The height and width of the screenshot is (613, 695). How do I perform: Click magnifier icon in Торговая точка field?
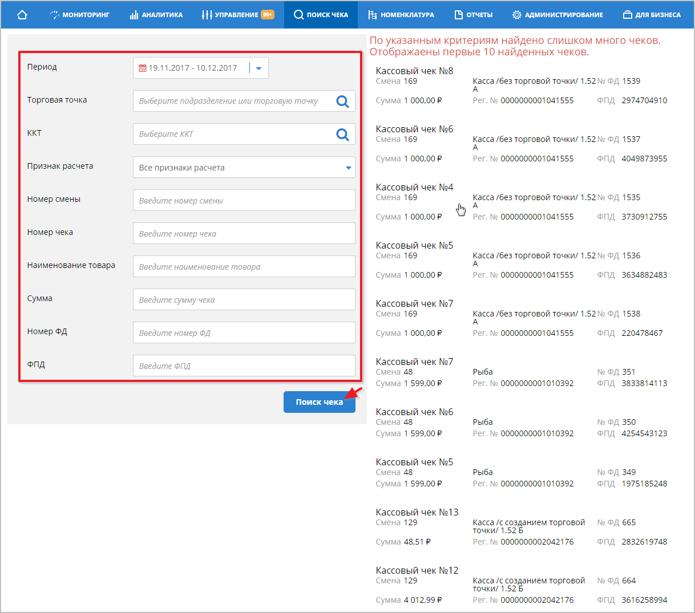click(342, 102)
